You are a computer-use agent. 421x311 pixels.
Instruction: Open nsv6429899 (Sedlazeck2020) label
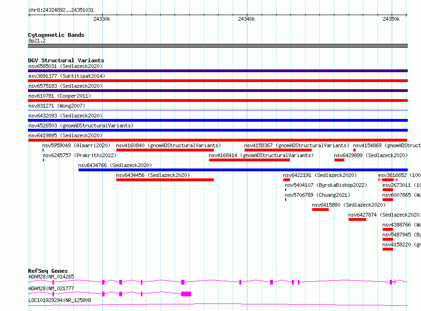[371, 155]
